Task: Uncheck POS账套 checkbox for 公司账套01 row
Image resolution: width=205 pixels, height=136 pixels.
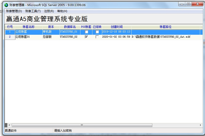Action: [86, 37]
